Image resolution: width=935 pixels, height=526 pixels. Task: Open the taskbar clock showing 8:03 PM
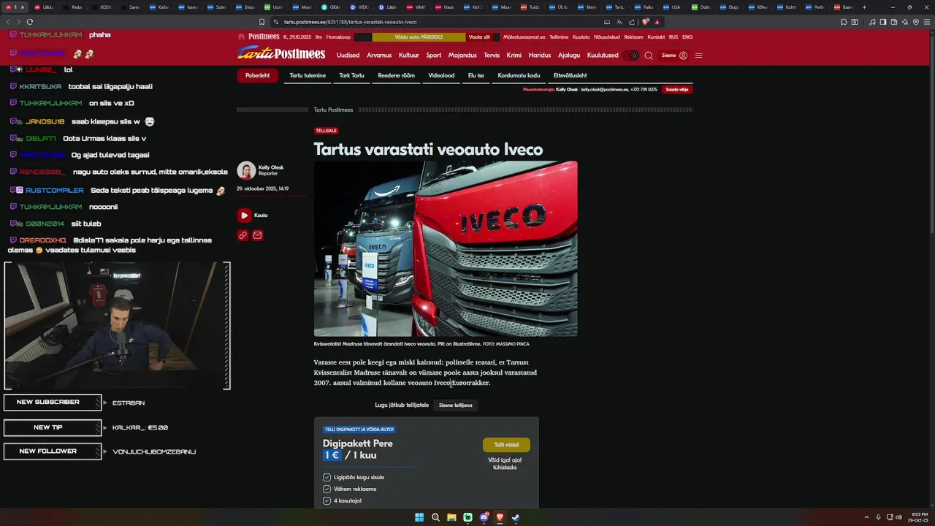(920, 517)
